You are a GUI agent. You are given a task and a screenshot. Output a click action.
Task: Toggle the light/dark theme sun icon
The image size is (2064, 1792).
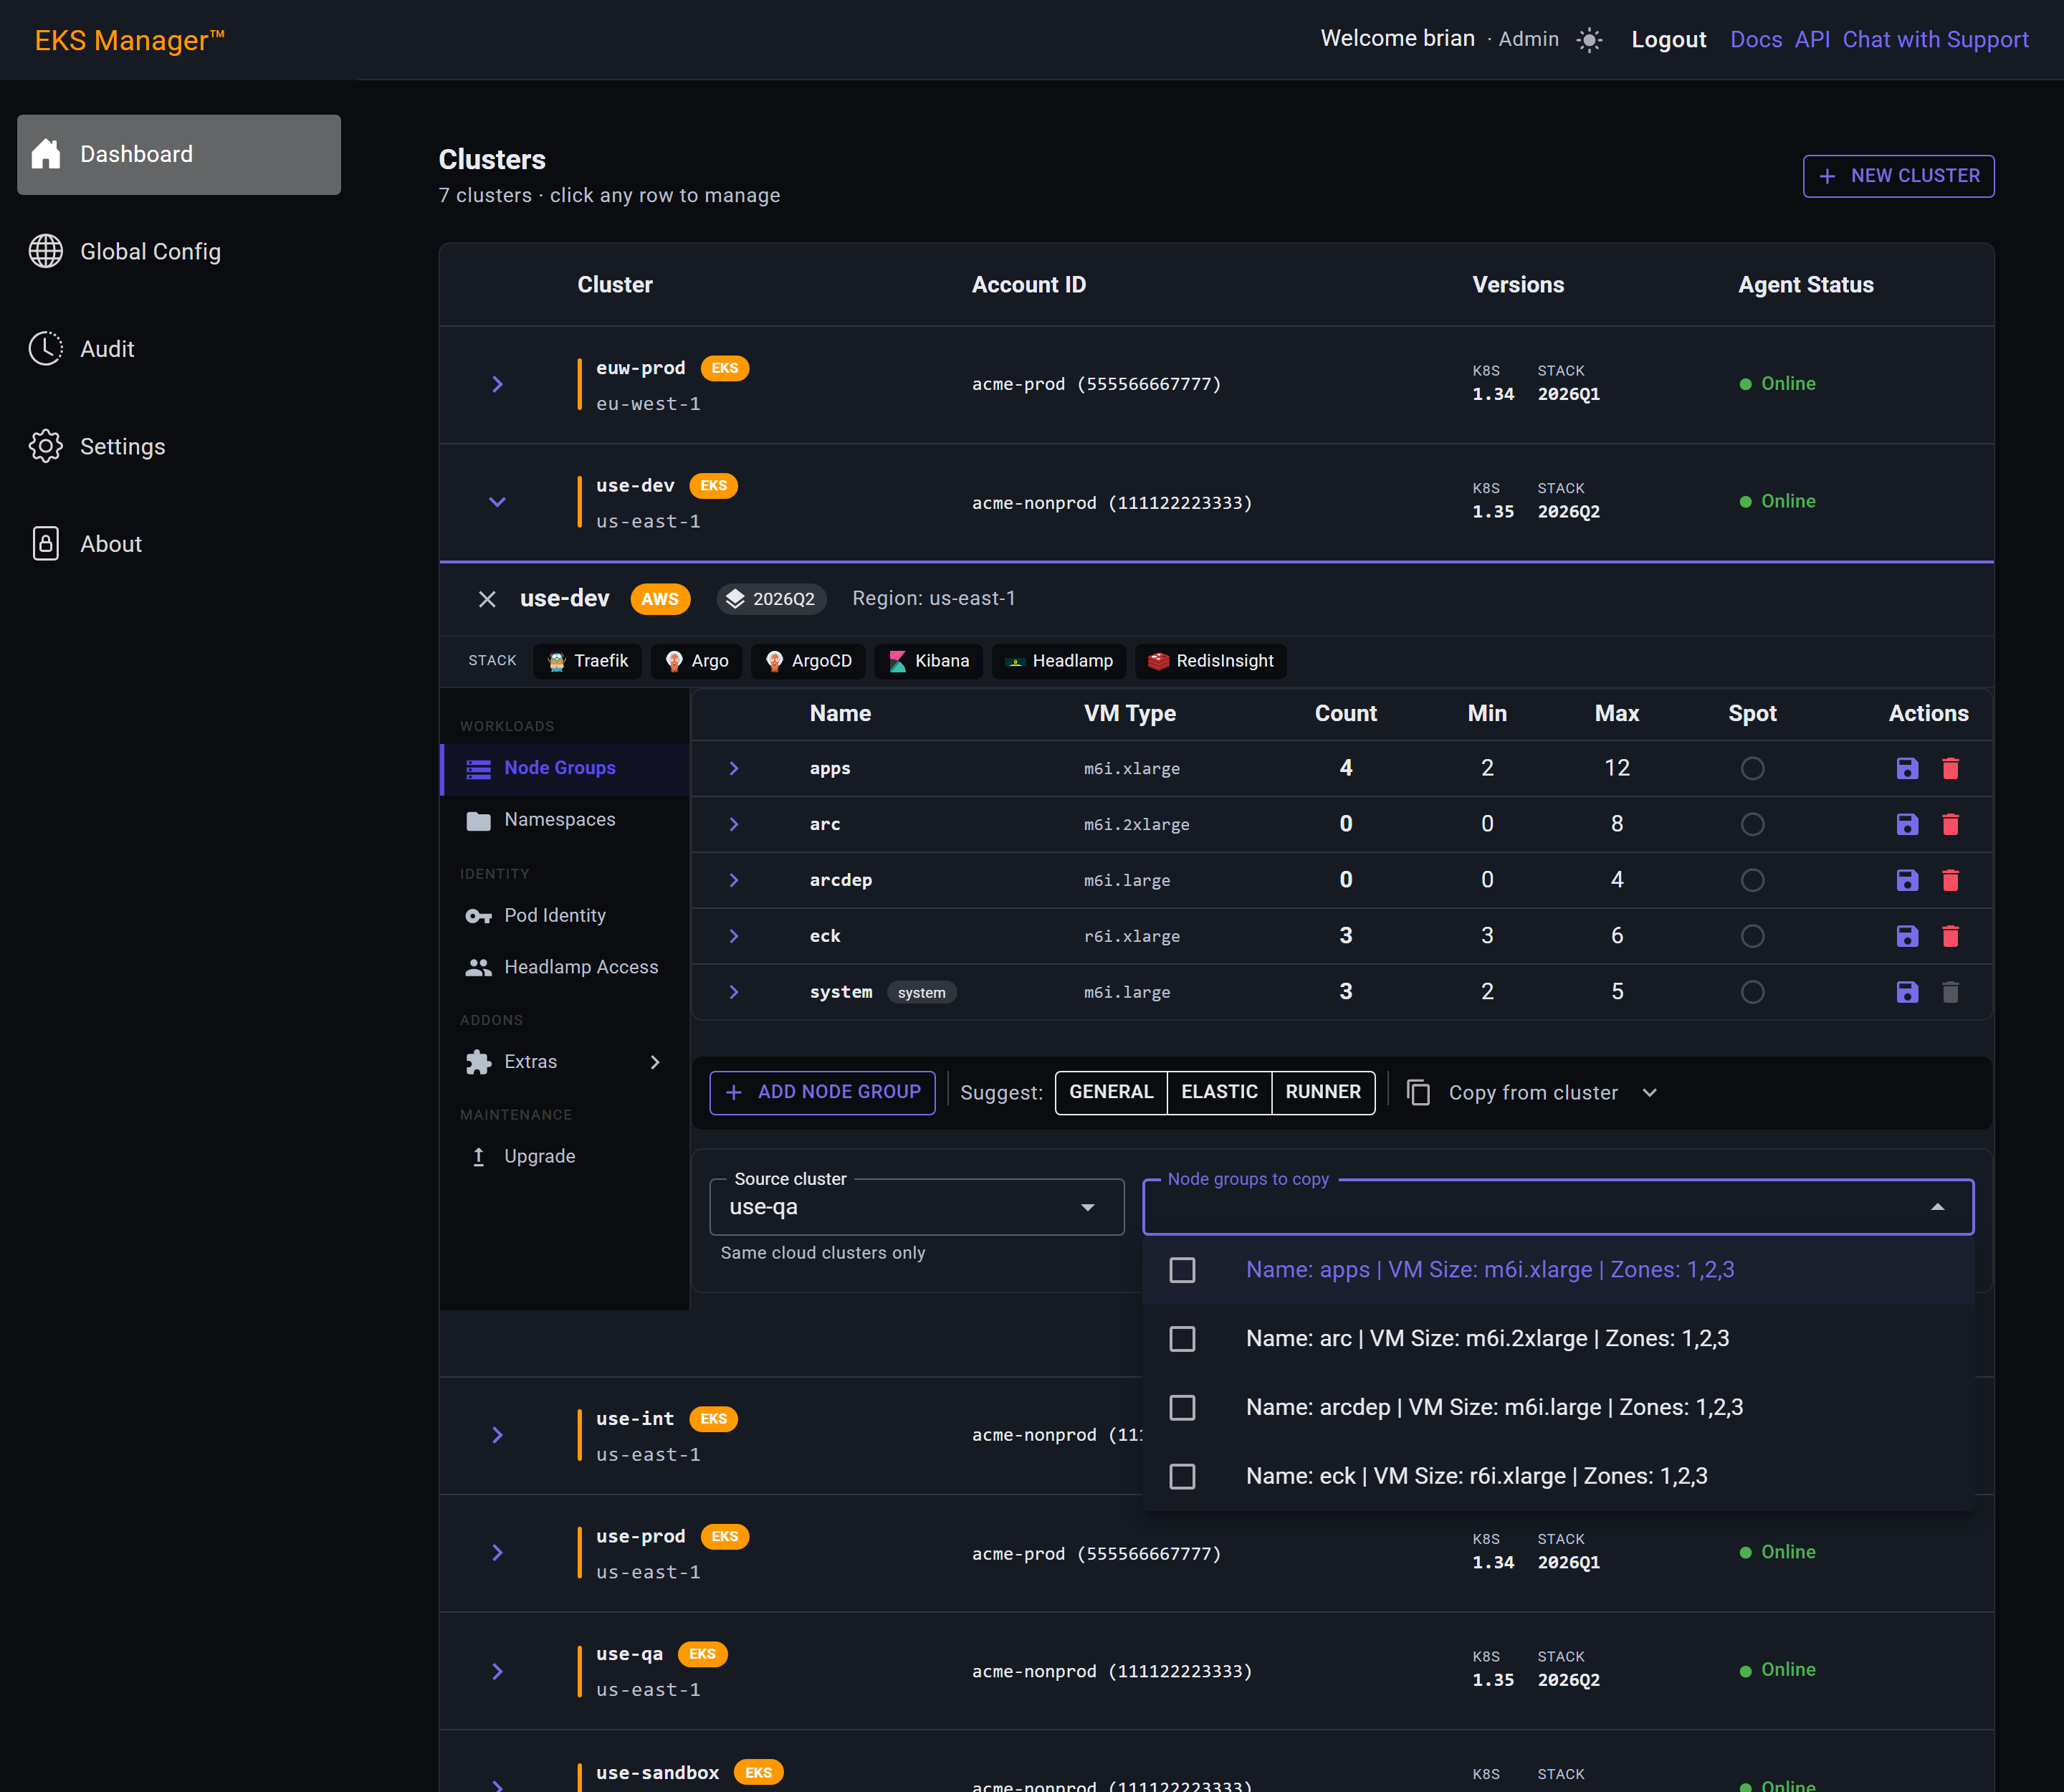[1589, 40]
